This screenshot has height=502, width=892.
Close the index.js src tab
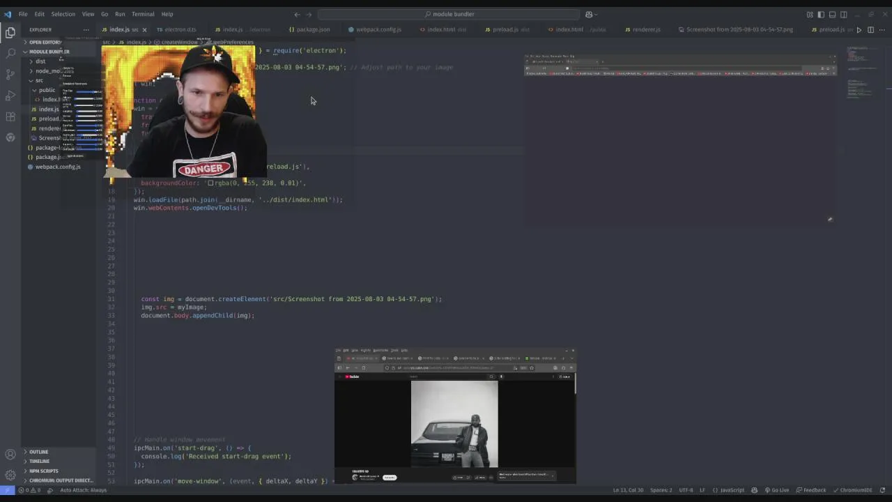(144, 29)
